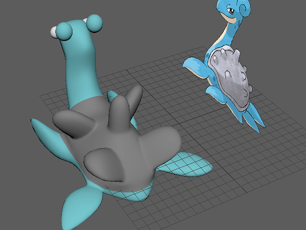306x230 pixels.
Task: Select the white eye sphere beside the left horn
Action: pos(53,32)
